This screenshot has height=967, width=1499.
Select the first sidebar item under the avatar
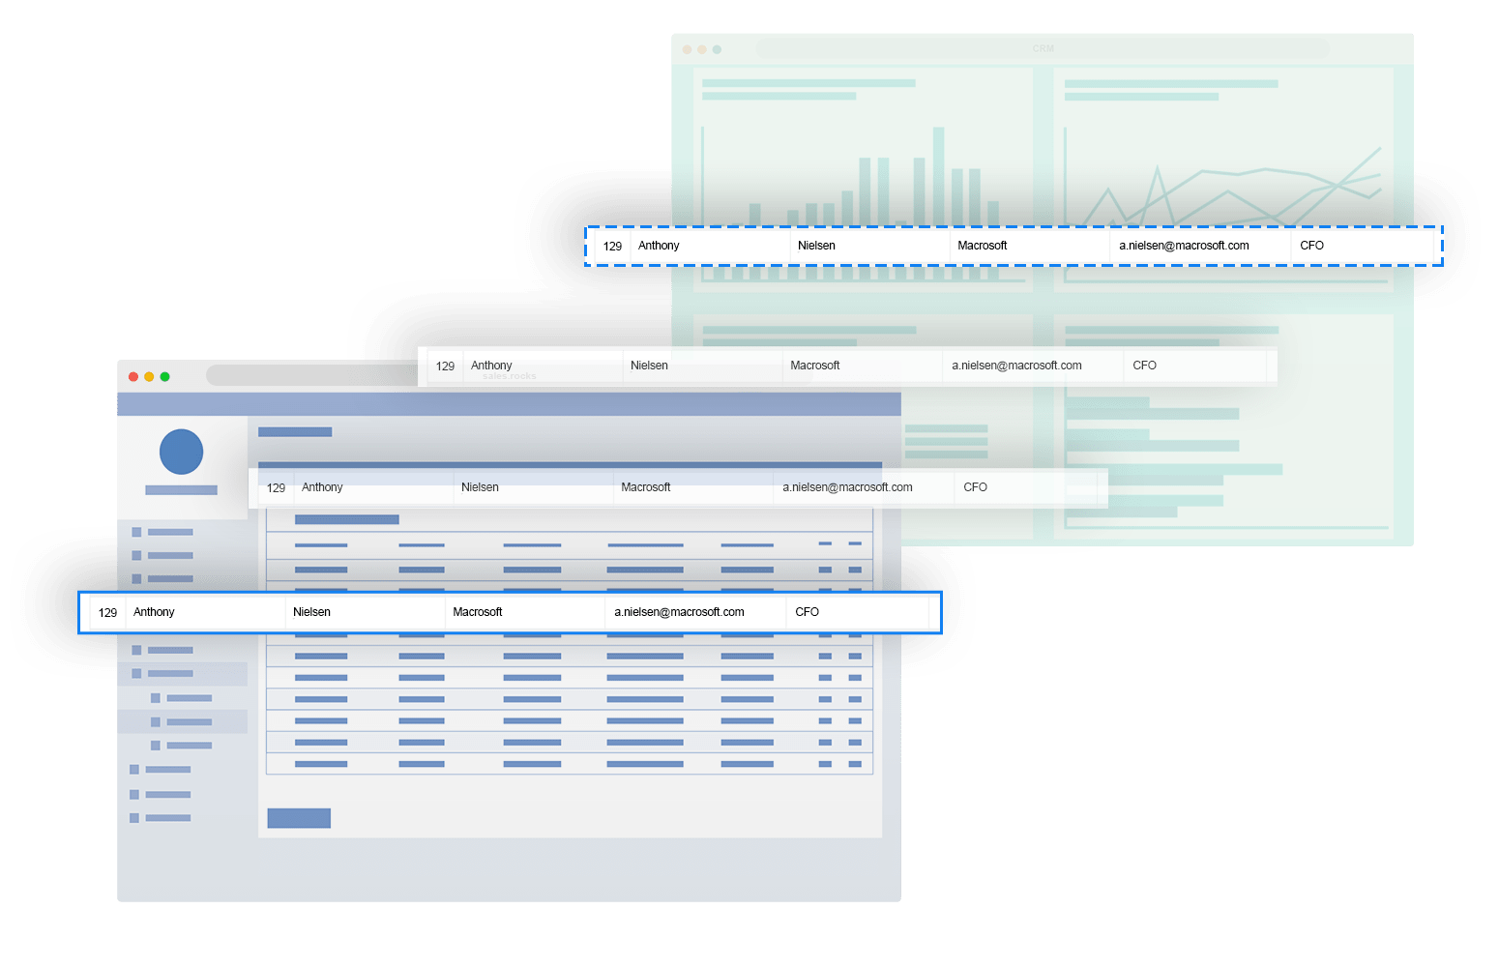pos(162,532)
